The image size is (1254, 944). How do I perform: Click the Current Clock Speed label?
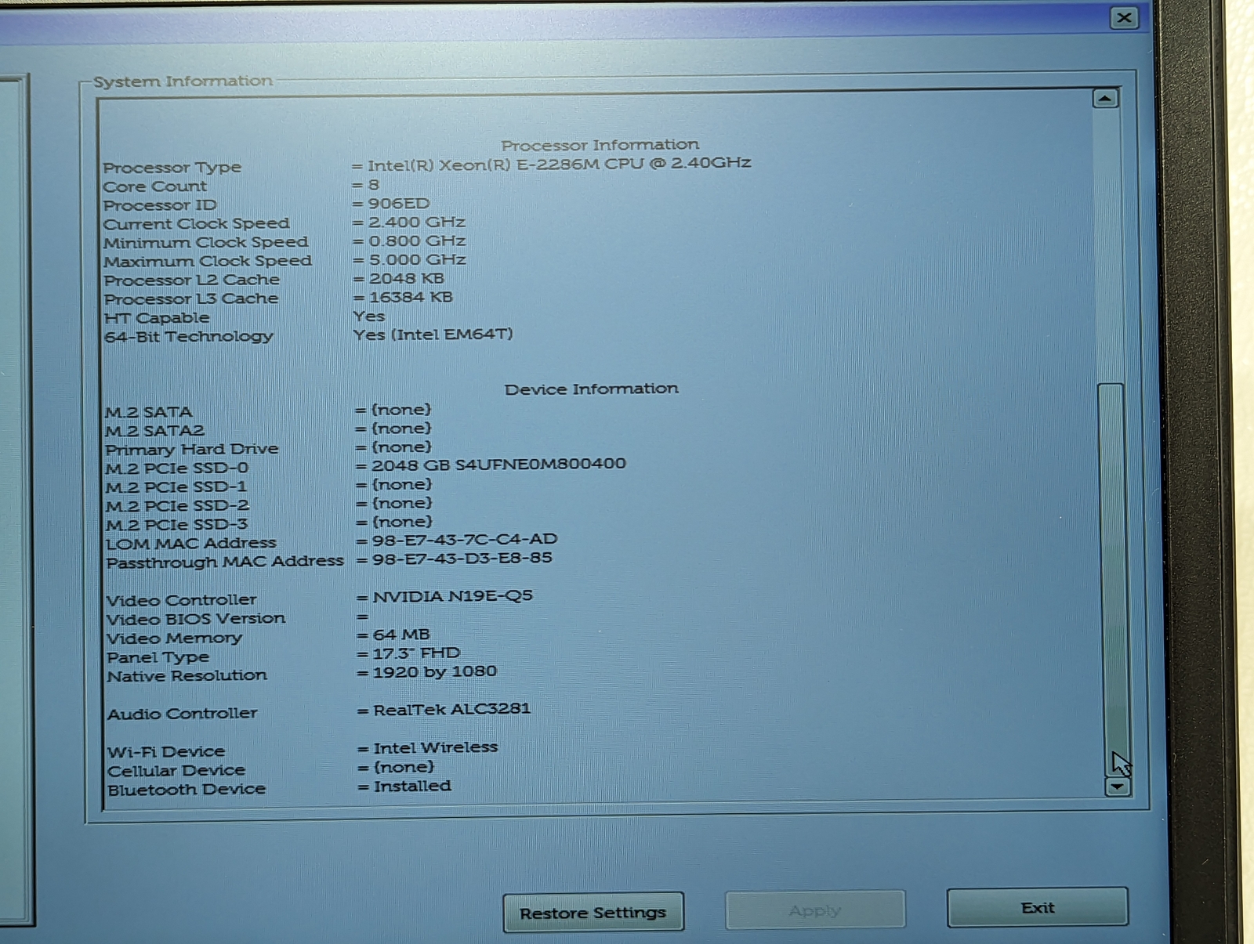point(197,224)
